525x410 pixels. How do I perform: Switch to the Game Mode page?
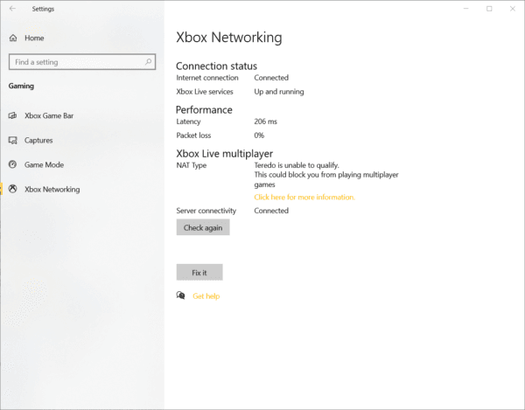[x=44, y=164]
